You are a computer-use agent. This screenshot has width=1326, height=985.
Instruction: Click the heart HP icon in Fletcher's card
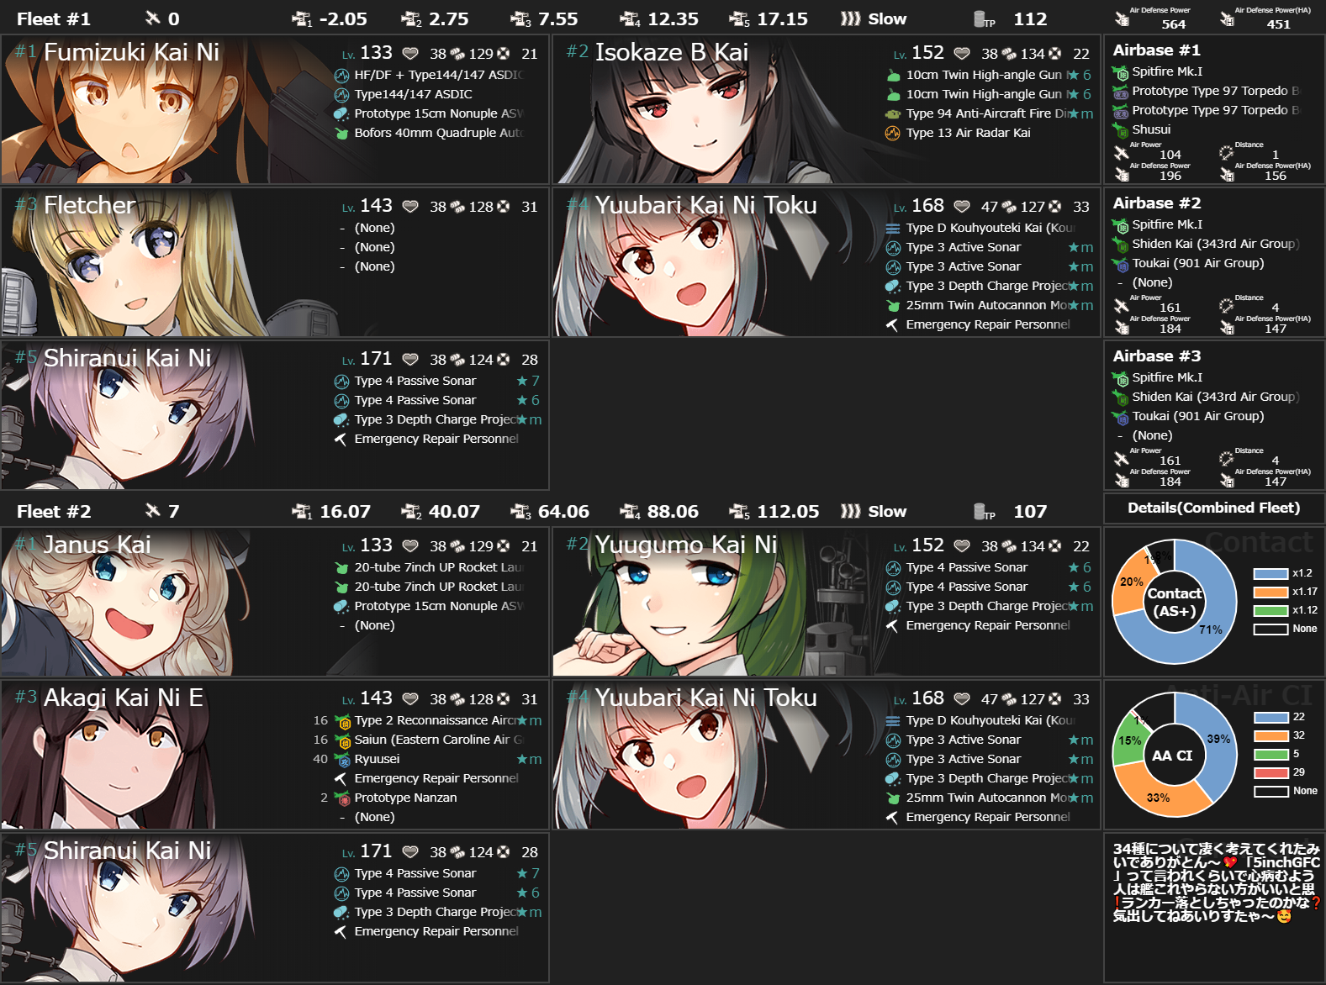tap(410, 207)
